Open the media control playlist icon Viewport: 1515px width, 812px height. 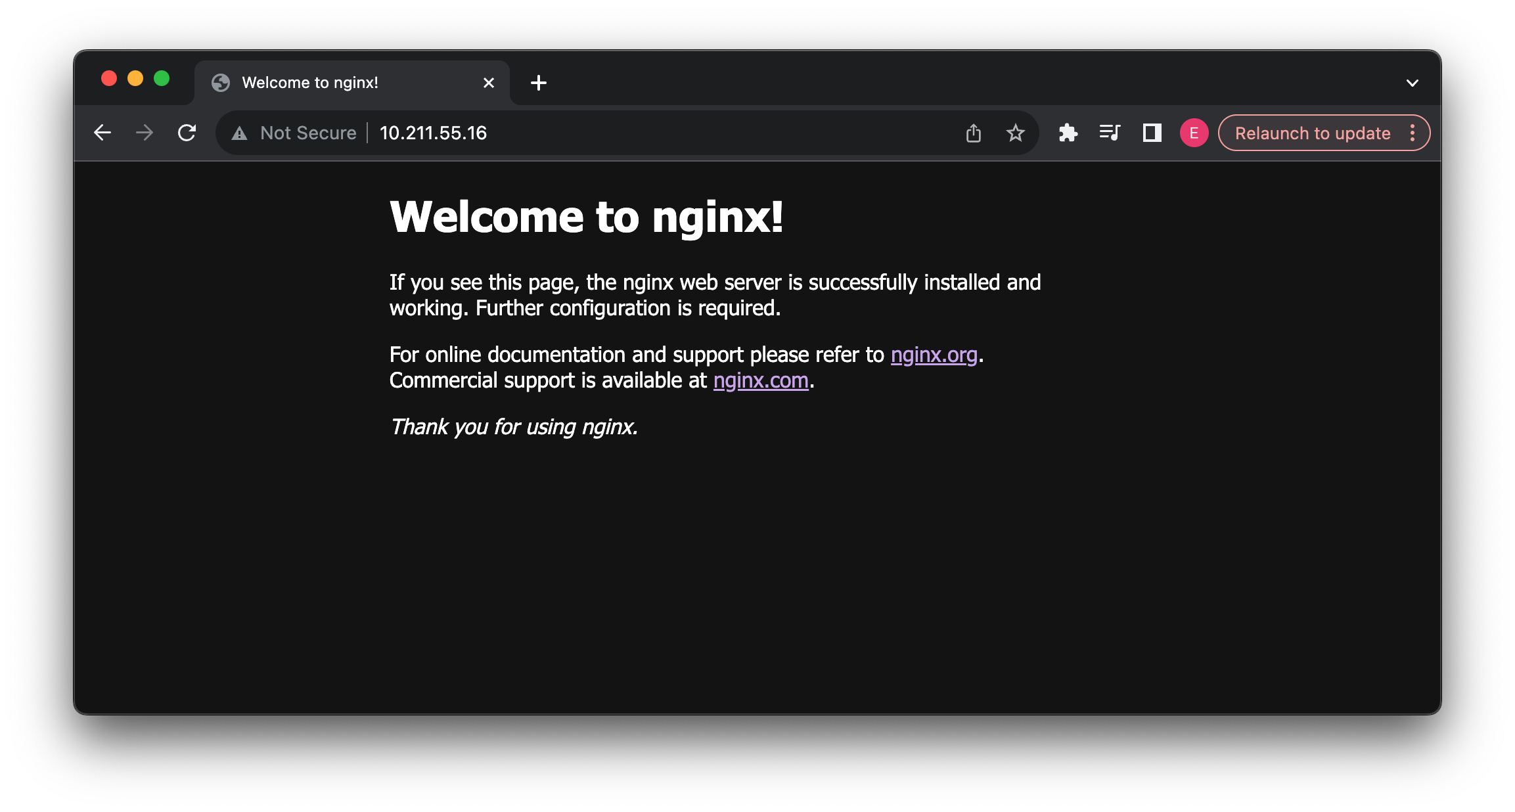click(x=1110, y=133)
